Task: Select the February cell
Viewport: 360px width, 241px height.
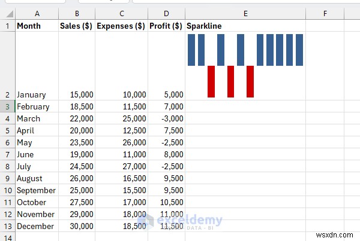Action: 37,106
